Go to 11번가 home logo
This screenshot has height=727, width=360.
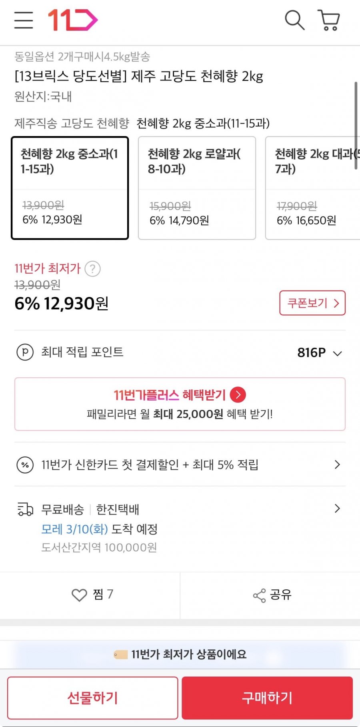point(73,20)
